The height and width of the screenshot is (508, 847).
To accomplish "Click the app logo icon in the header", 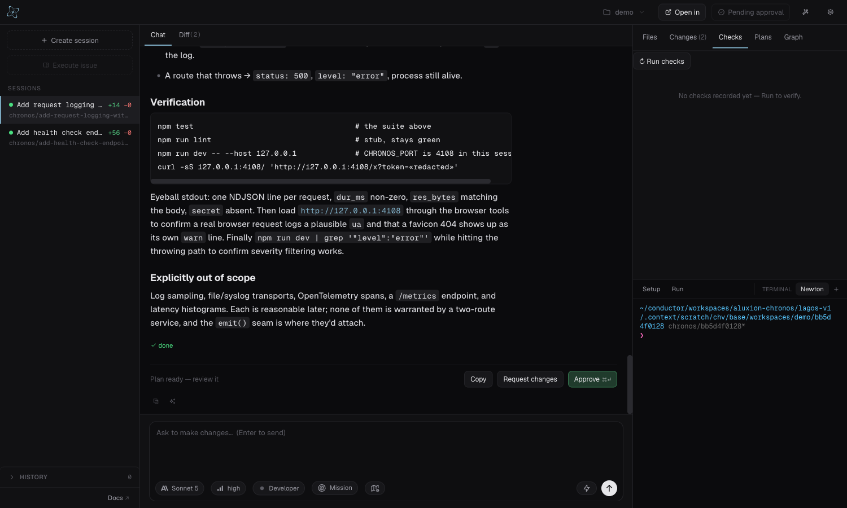I will [13, 12].
